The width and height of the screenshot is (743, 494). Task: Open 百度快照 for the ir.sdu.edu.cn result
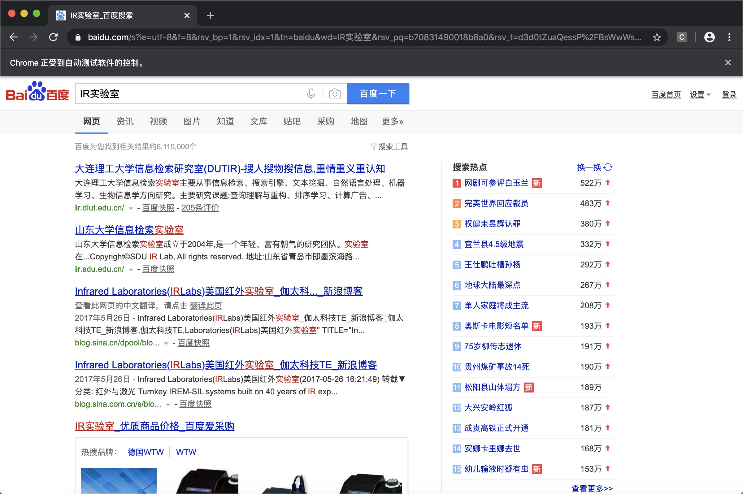pyautogui.click(x=158, y=269)
